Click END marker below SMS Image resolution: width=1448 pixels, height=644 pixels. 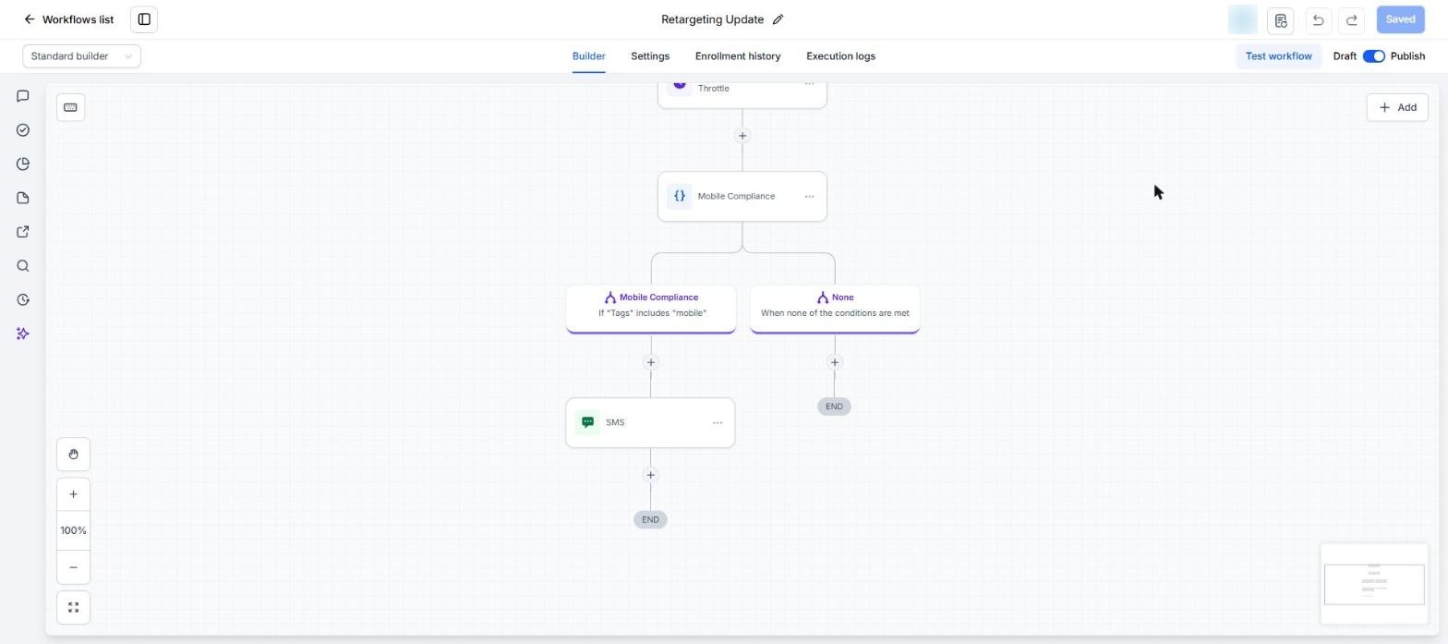(650, 519)
